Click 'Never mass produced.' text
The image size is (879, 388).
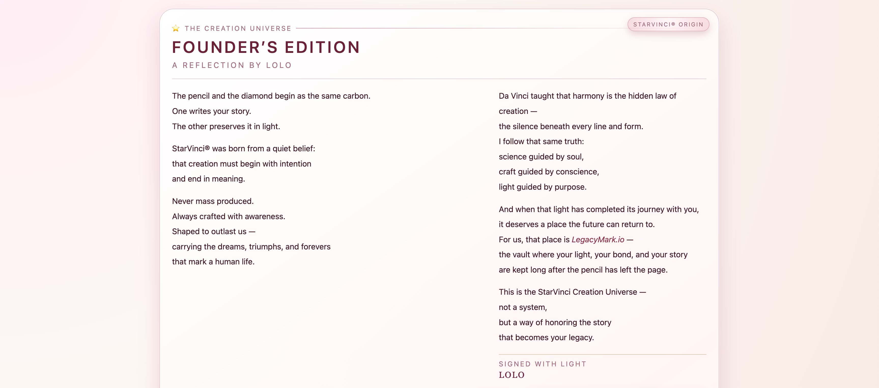click(x=212, y=201)
